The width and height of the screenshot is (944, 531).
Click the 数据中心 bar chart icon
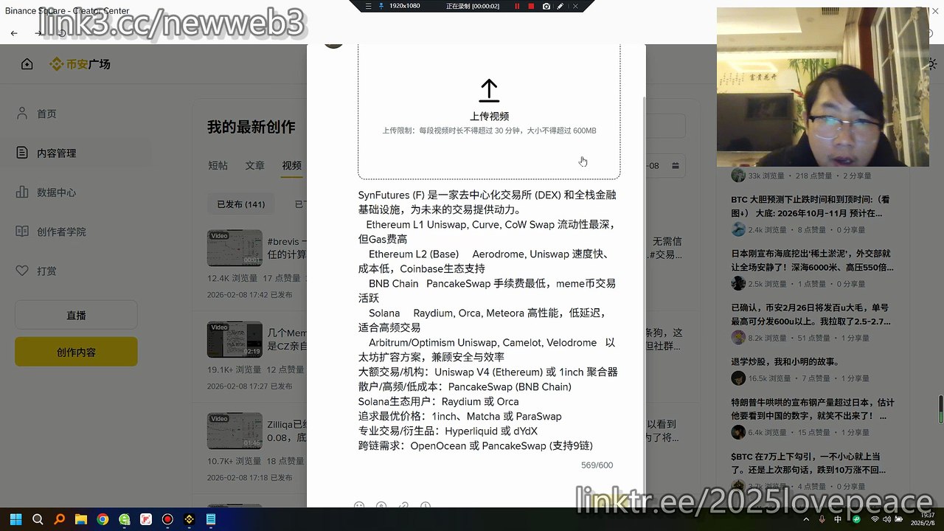(22, 192)
